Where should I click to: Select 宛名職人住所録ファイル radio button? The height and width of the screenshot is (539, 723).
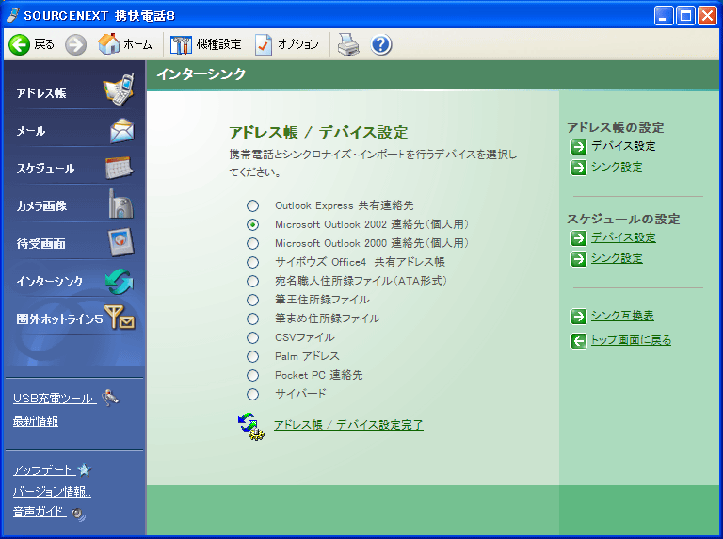point(252,281)
